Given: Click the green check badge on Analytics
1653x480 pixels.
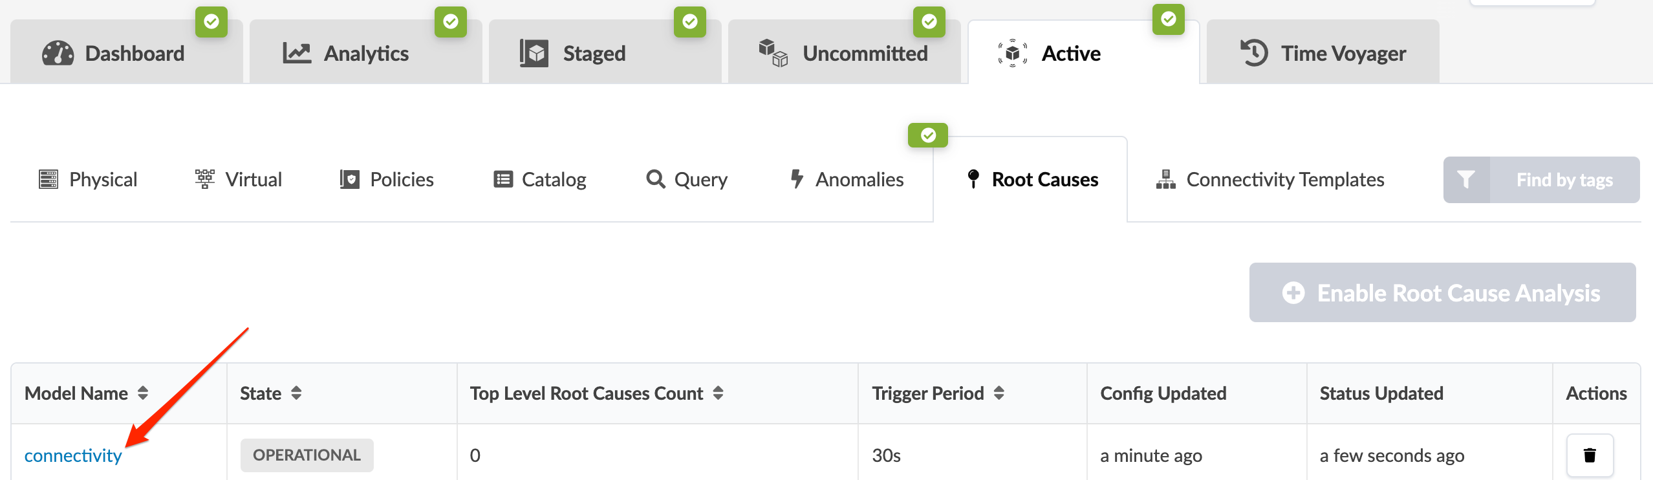Looking at the screenshot, I should tap(451, 22).
